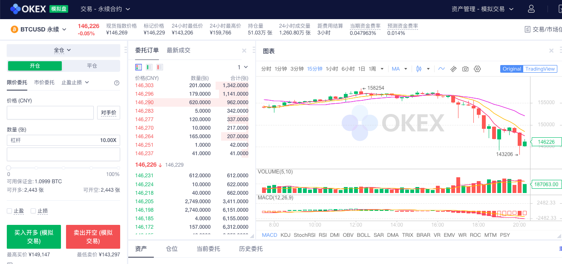Switch to the 限价委托 tab
The image size is (562, 264).
pos(17,82)
